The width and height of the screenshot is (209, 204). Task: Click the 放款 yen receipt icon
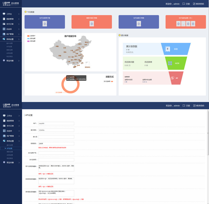pyautogui.click(x=167, y=49)
